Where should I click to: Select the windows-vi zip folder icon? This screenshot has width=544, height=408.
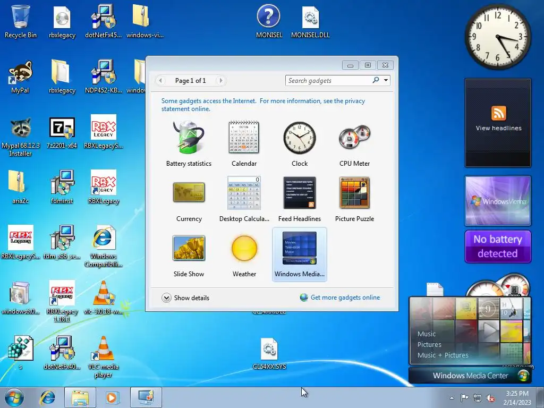[x=144, y=21]
